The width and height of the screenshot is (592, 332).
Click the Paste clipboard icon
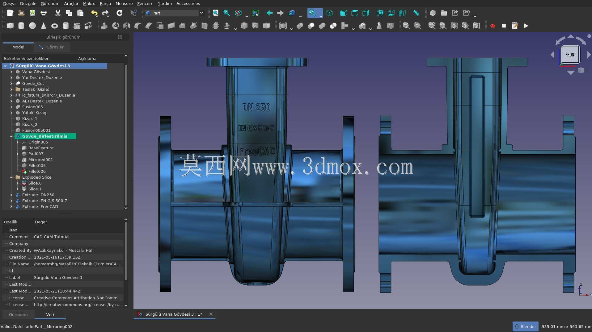pyautogui.click(x=80, y=13)
